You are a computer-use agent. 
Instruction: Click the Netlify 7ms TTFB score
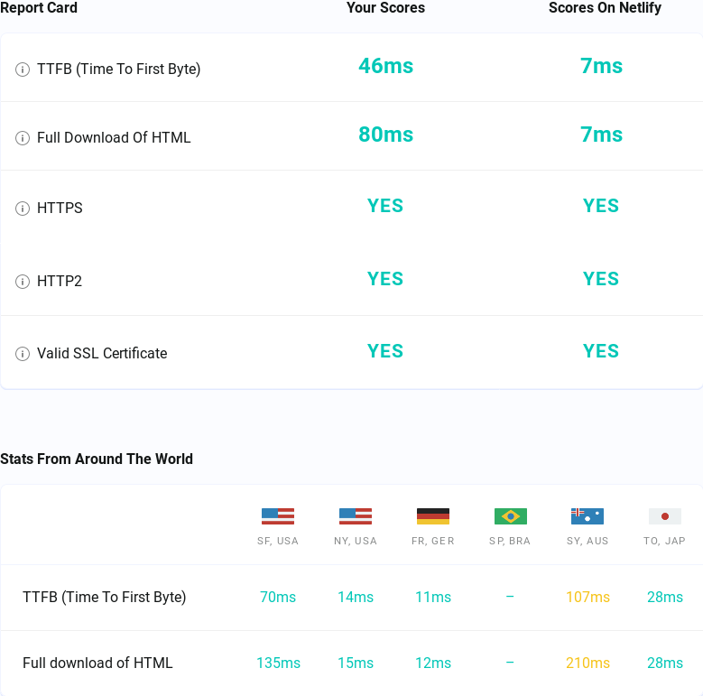click(x=601, y=66)
